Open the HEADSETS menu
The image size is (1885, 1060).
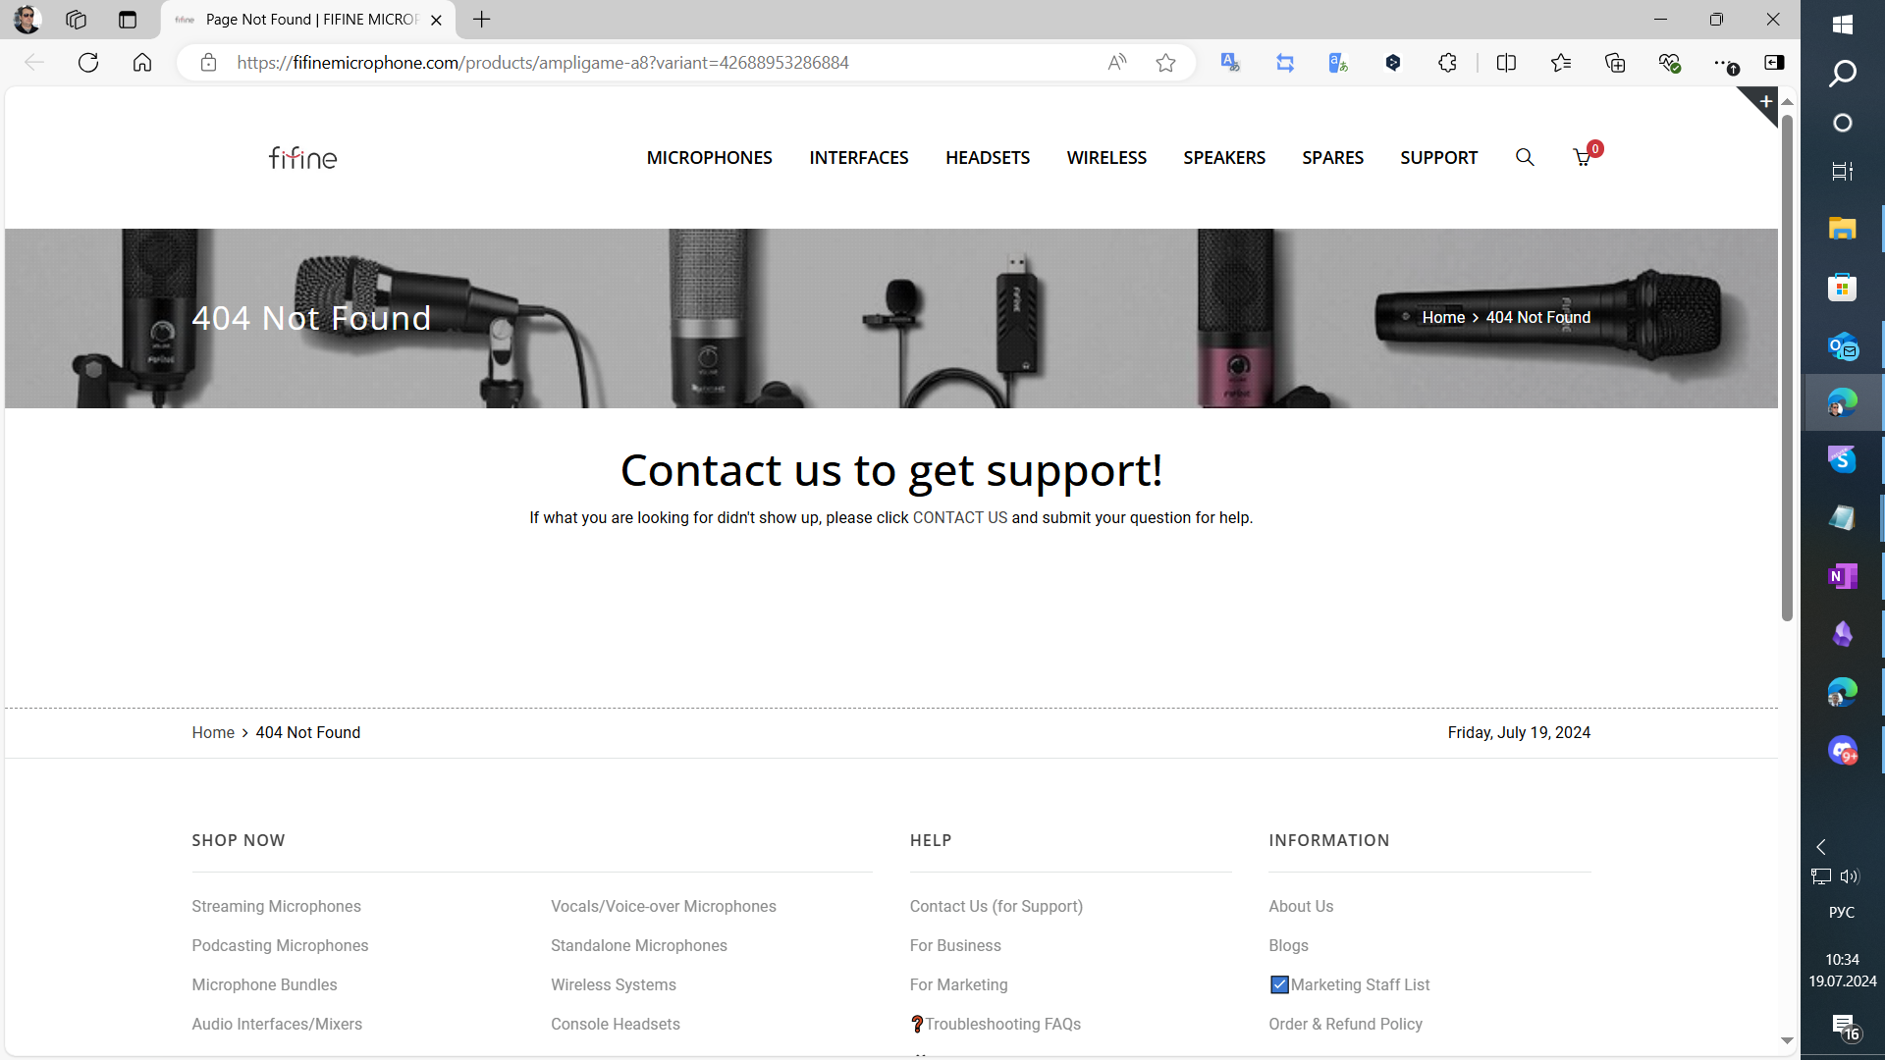coord(988,158)
